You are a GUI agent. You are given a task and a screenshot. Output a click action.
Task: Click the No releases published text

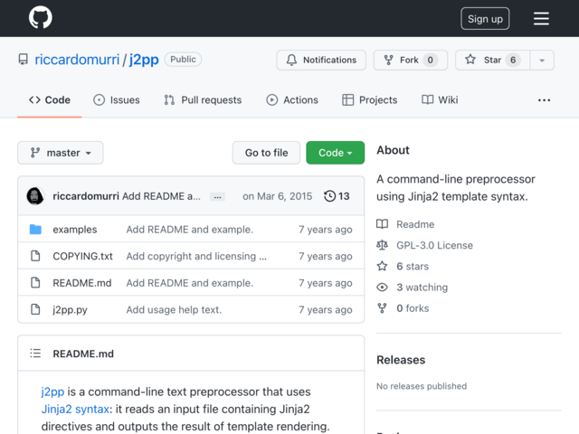[x=422, y=386]
